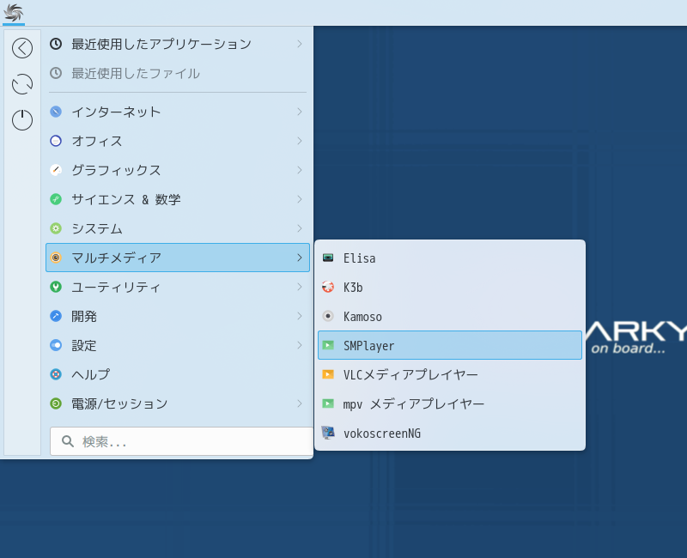The image size is (687, 558).
Task: Click the 開発 blue wrench icon
Action: (56, 316)
